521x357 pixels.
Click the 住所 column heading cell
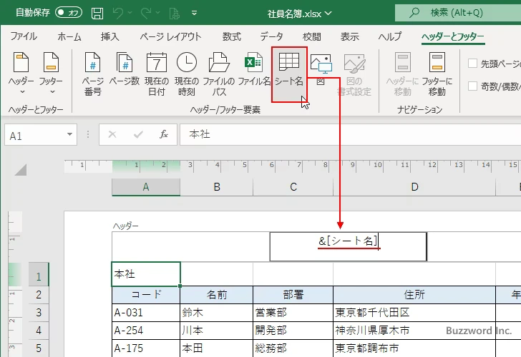click(414, 295)
